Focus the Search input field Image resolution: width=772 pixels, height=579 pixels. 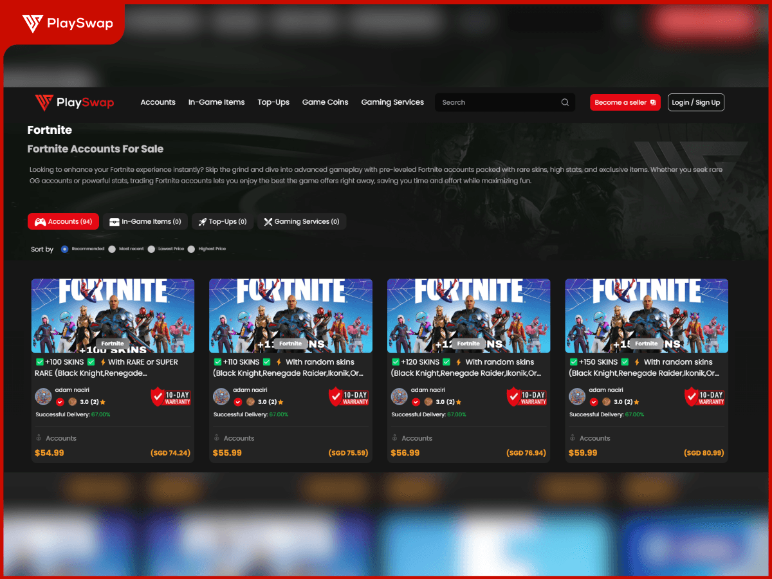(x=505, y=102)
